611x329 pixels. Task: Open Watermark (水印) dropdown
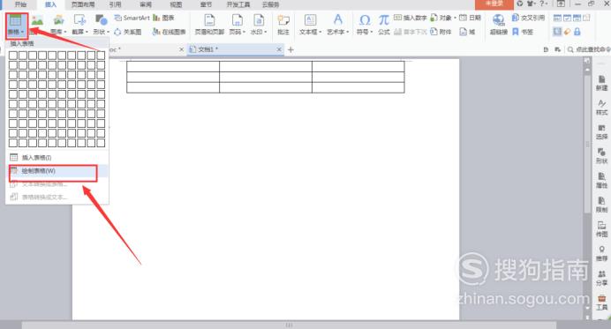259,25
